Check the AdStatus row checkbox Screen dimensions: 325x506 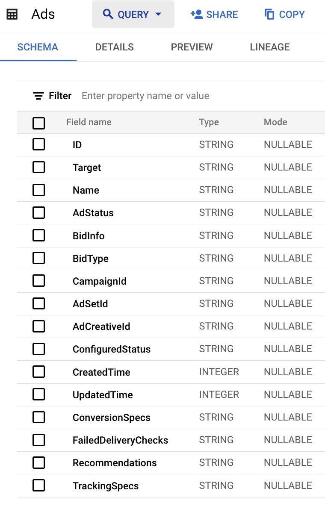click(x=38, y=212)
